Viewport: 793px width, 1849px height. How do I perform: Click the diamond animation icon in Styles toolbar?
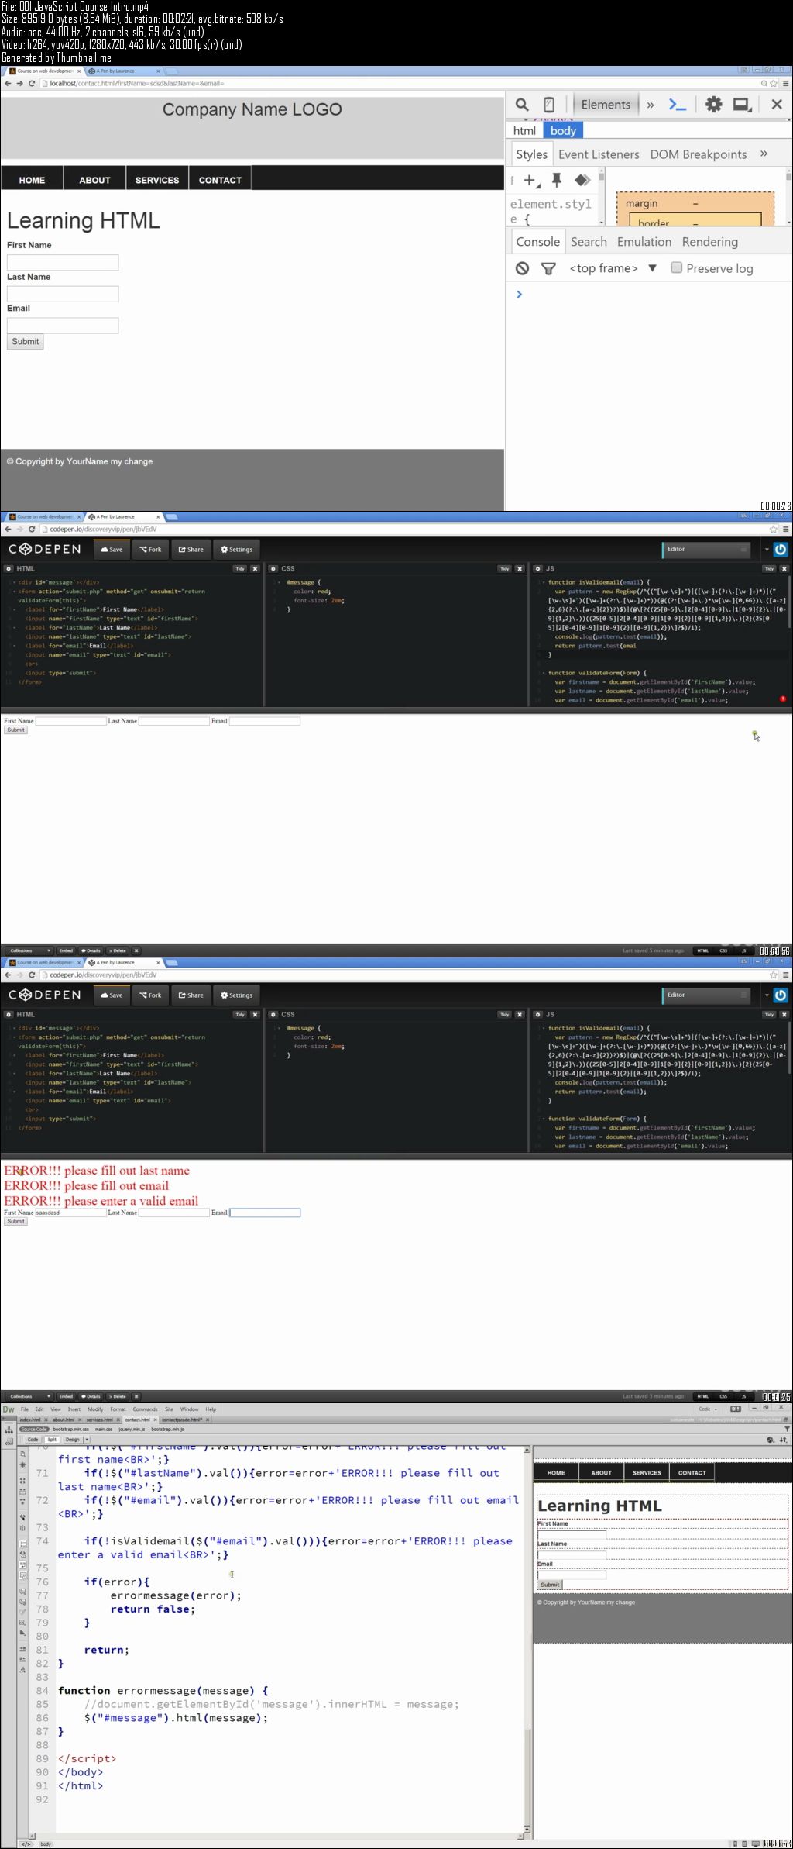coord(582,180)
